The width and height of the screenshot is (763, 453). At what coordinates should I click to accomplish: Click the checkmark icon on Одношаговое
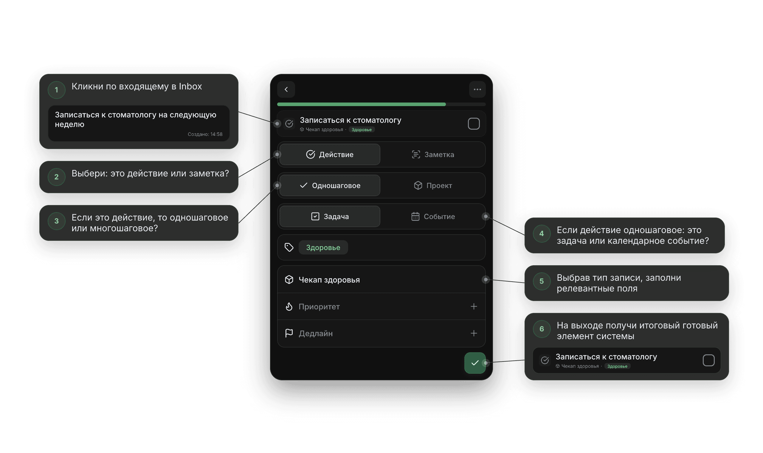(x=303, y=185)
